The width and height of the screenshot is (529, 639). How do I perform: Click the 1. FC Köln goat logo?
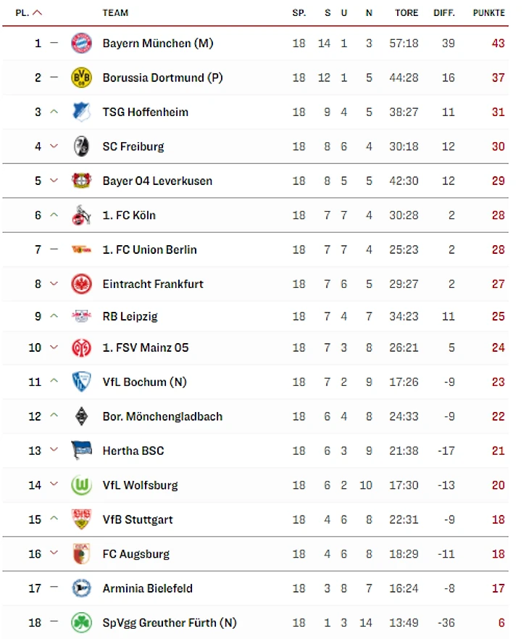[81, 215]
